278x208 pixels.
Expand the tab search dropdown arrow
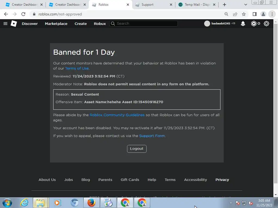(x=245, y=5)
